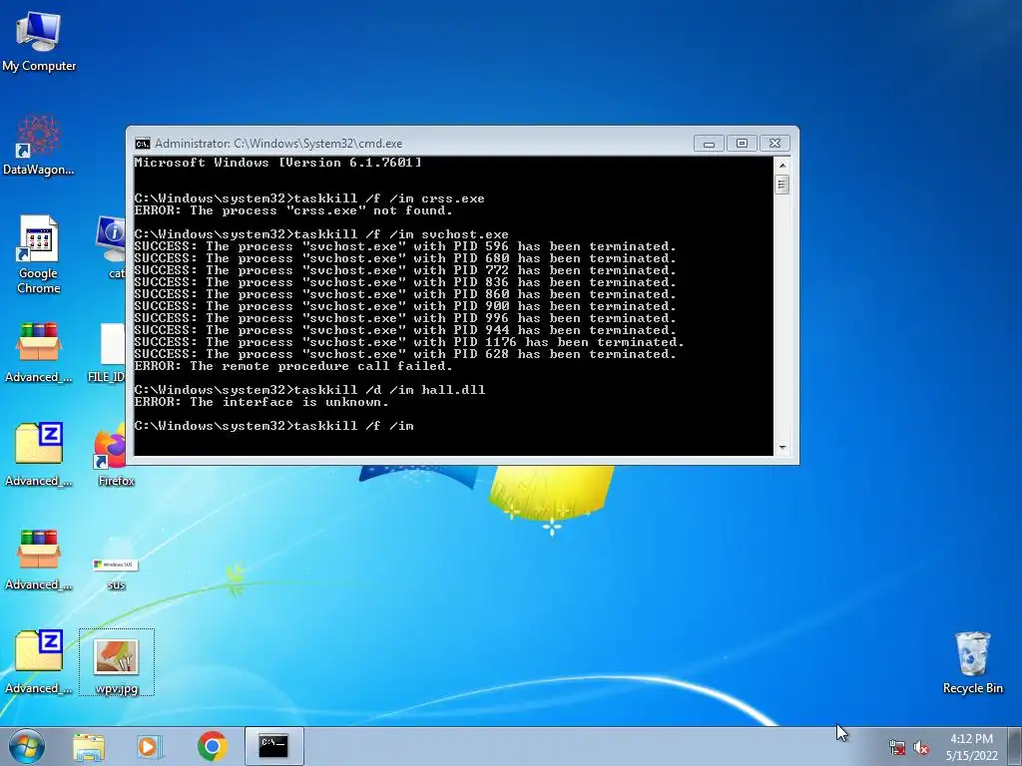
Task: Minimize the cmd.exe window
Action: 709,144
